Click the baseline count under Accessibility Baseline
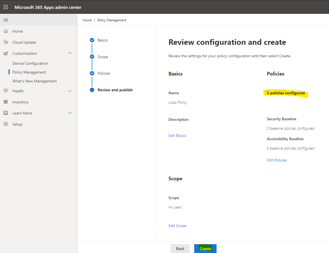The image size is (329, 253). (x=290, y=148)
